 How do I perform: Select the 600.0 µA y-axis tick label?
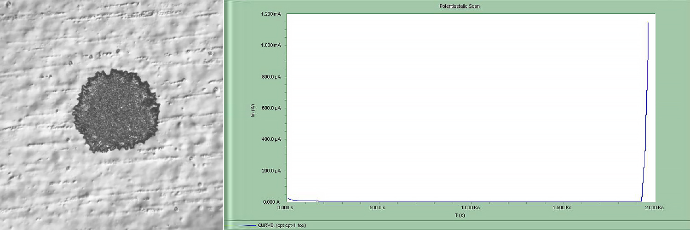[x=271, y=108]
